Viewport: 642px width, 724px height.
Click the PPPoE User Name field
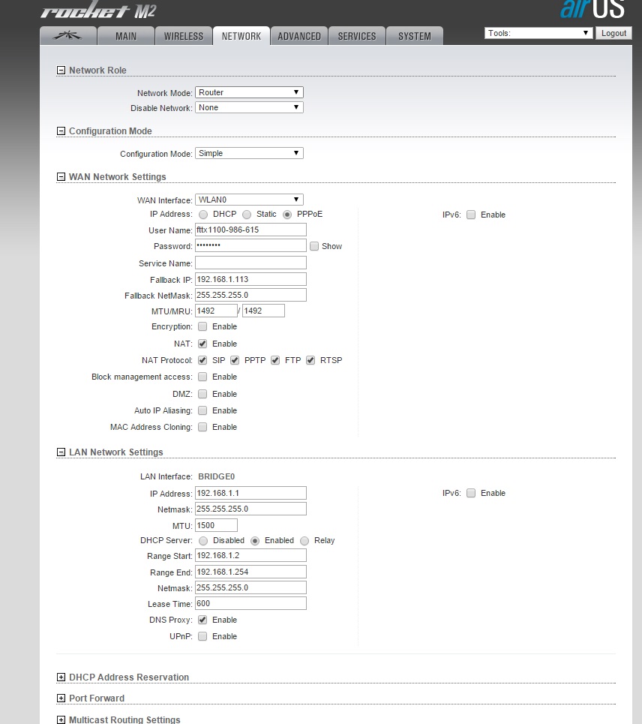(x=250, y=230)
